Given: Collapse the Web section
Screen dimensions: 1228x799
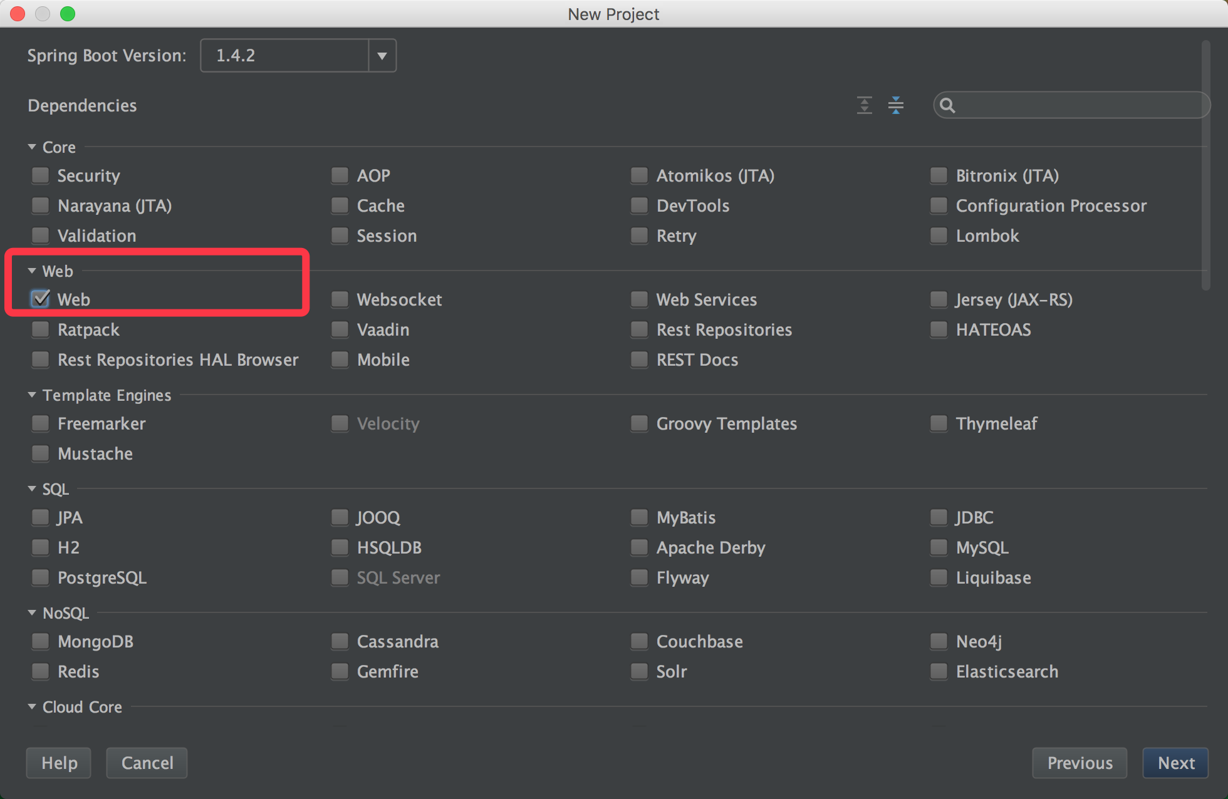Looking at the screenshot, I should point(32,271).
